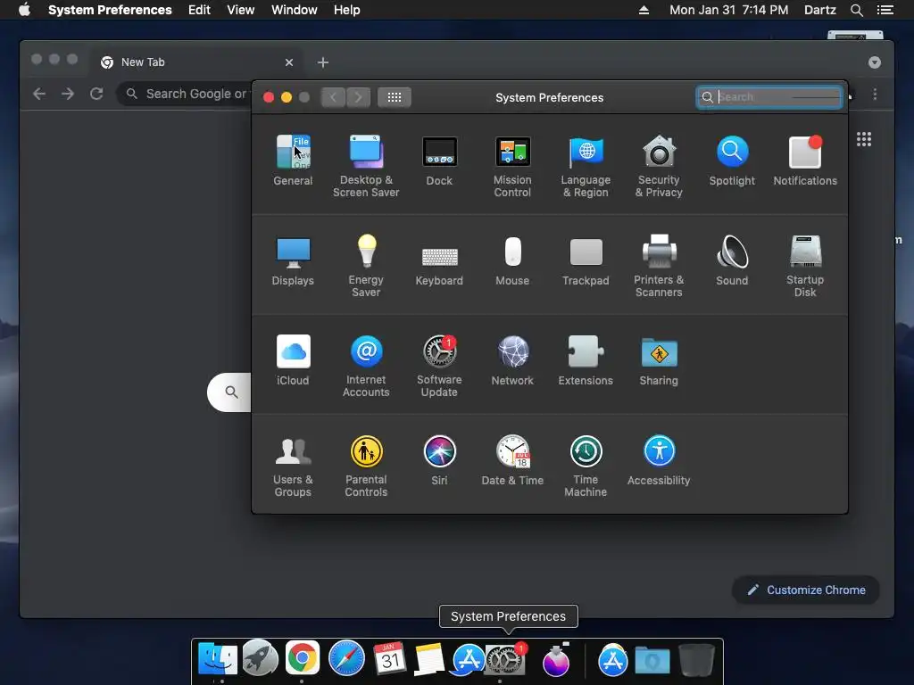Open iCloud preferences

click(x=293, y=360)
